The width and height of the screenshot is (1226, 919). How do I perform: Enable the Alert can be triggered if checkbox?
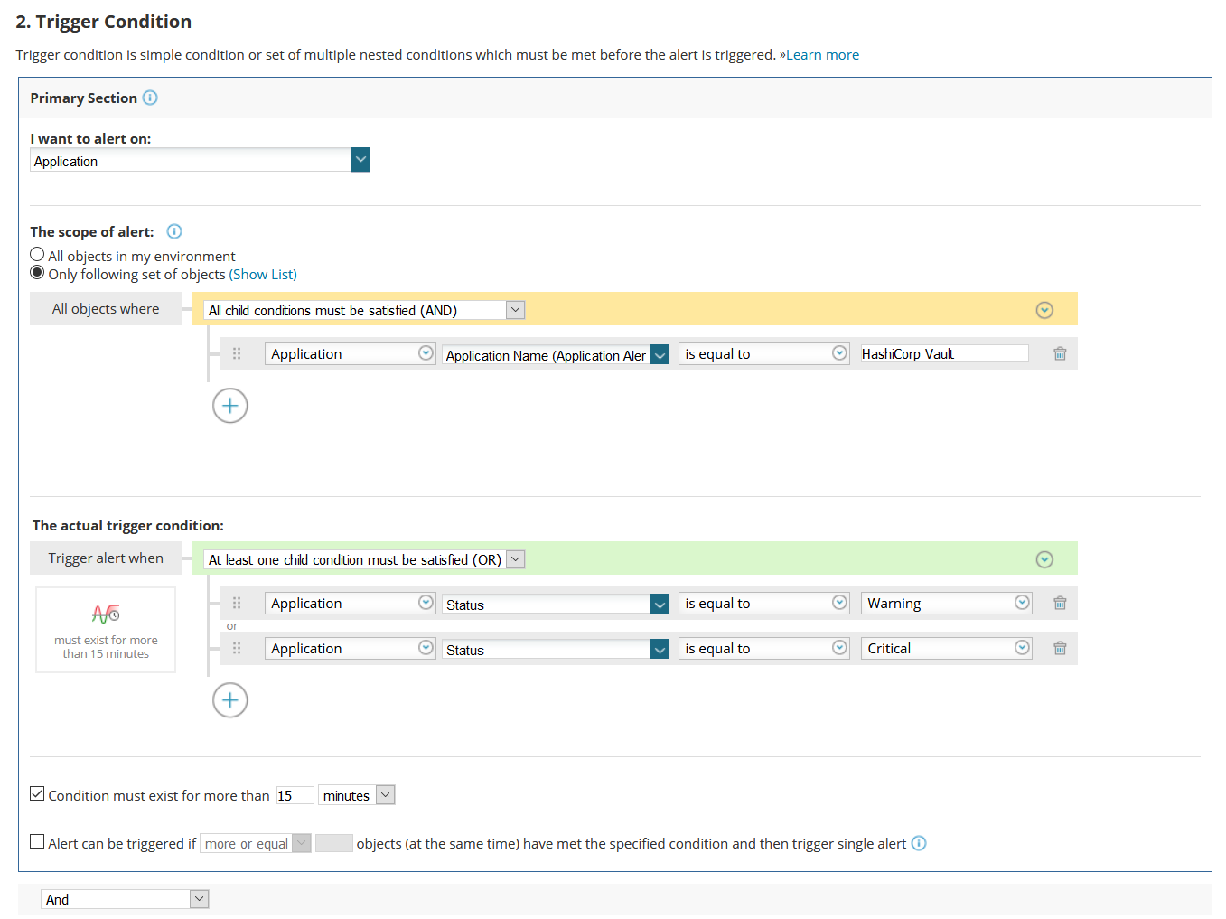click(x=37, y=841)
